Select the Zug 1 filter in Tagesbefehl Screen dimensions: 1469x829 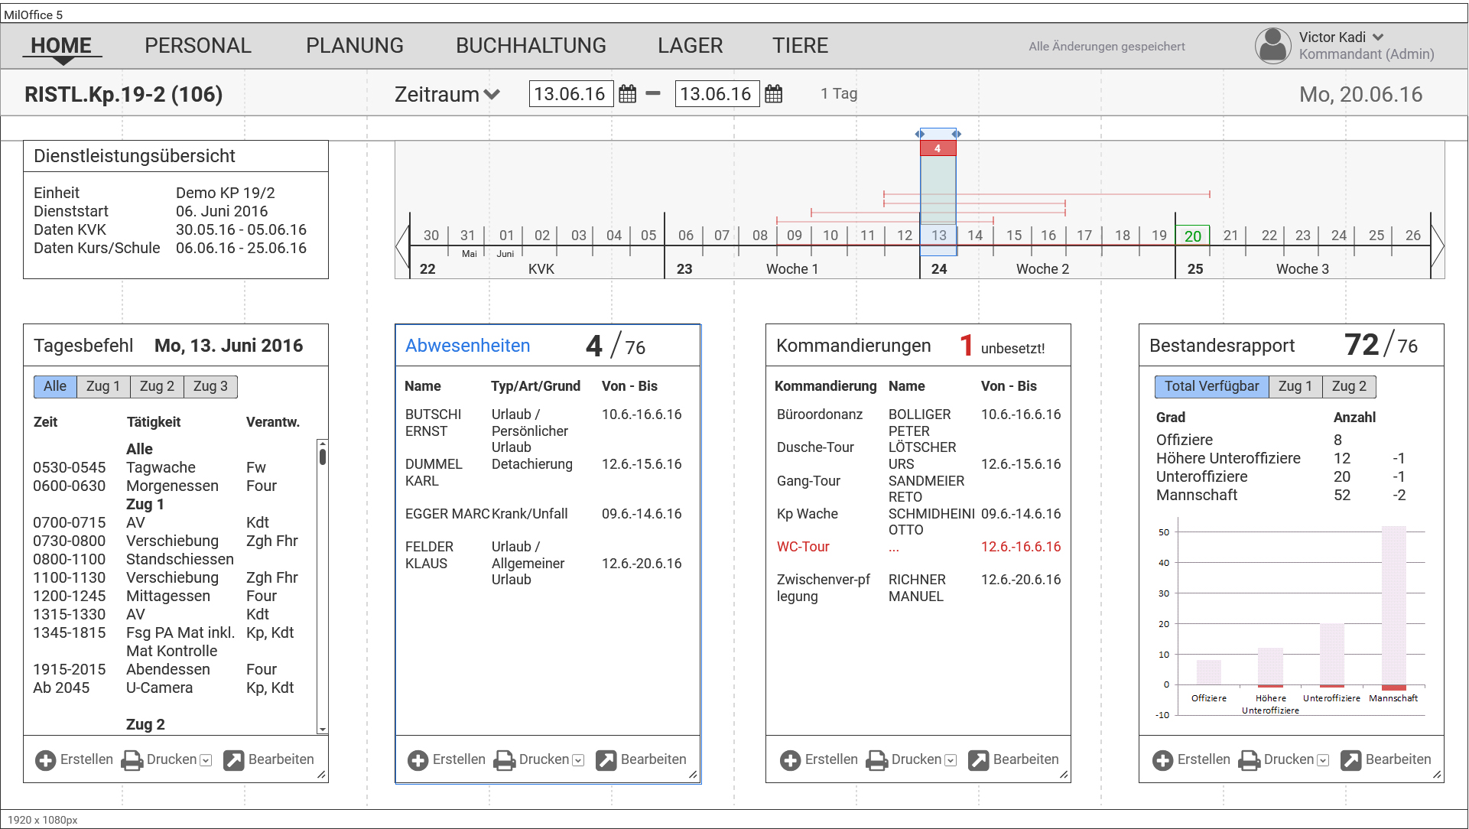tap(103, 387)
